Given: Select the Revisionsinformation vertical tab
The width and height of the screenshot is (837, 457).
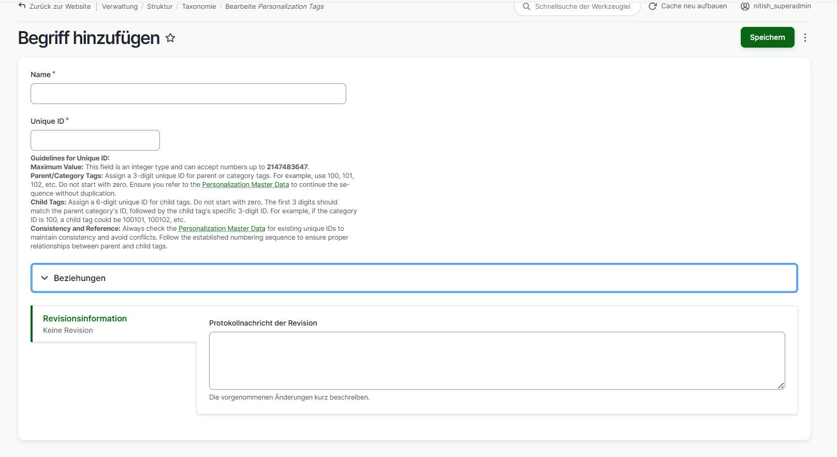Looking at the screenshot, I should click(85, 319).
